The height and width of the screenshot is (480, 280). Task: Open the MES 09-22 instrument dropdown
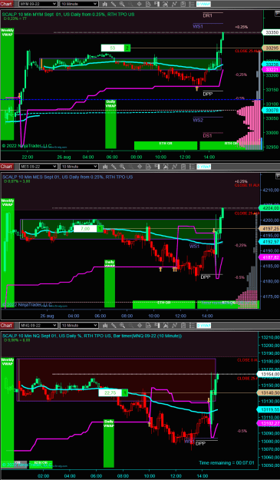tap(38, 167)
